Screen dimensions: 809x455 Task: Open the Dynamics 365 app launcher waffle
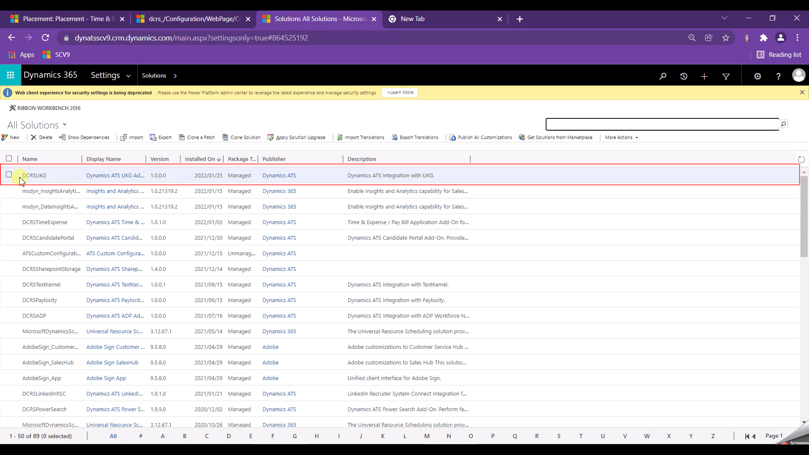tap(11, 75)
